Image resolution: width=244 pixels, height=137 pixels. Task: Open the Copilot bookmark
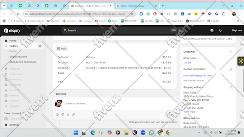(x=213, y=21)
